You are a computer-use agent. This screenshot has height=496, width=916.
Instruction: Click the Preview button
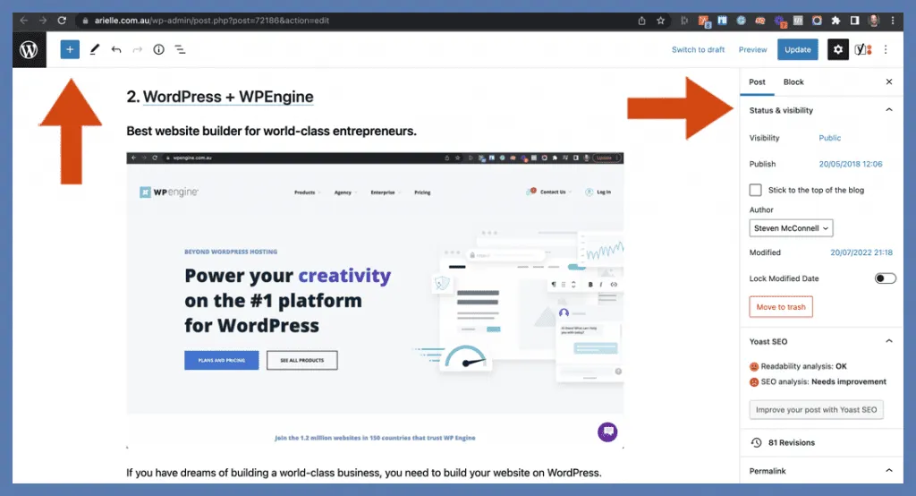[752, 50]
